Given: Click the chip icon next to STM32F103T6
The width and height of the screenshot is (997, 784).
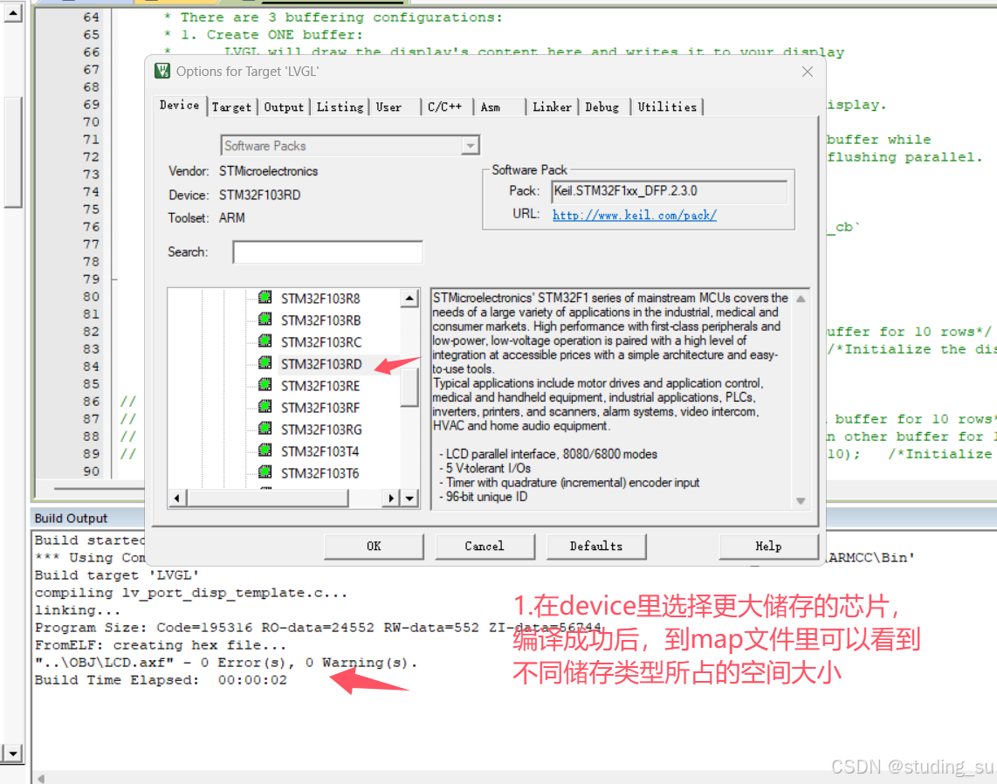Looking at the screenshot, I should [265, 472].
